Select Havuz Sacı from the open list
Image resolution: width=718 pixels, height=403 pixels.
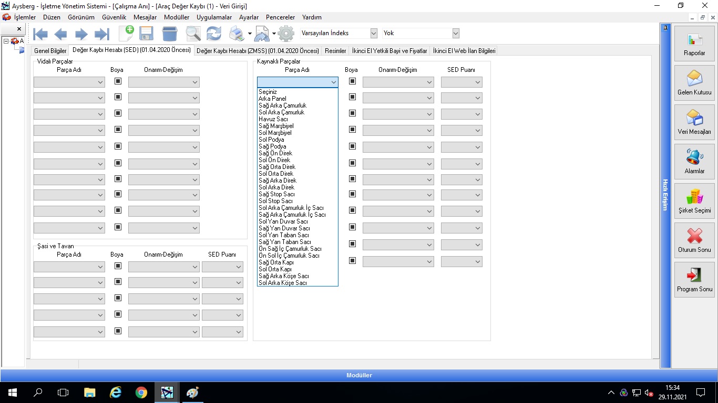273,119
